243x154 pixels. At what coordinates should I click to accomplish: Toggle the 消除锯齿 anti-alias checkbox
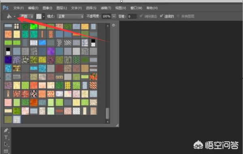click(x=141, y=16)
